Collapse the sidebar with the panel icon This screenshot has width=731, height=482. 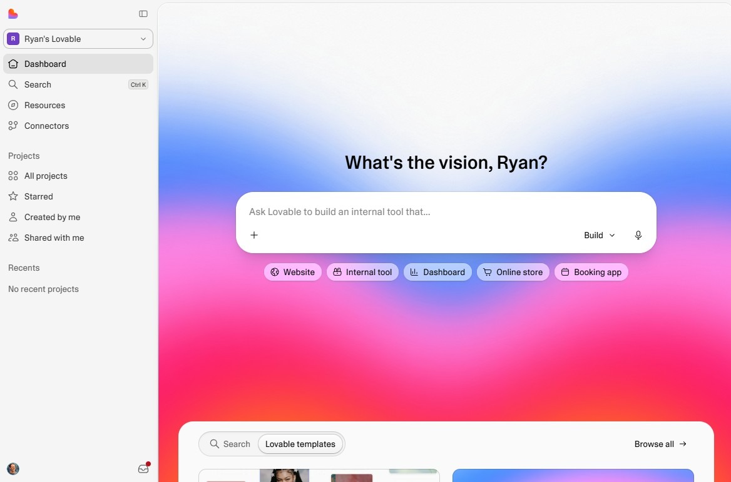(143, 14)
